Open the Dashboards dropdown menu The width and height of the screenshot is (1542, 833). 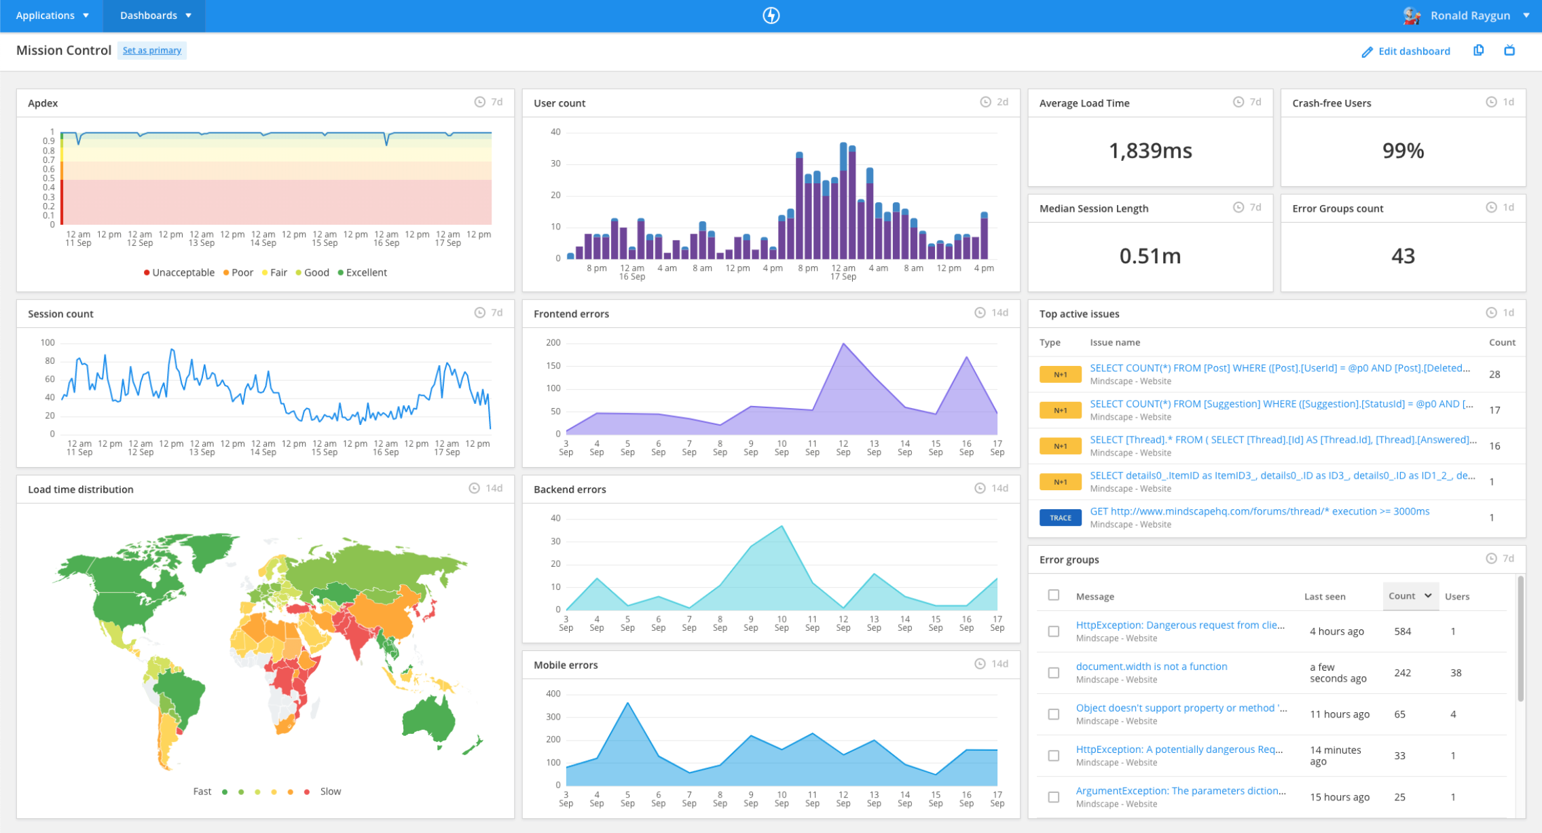click(x=156, y=16)
